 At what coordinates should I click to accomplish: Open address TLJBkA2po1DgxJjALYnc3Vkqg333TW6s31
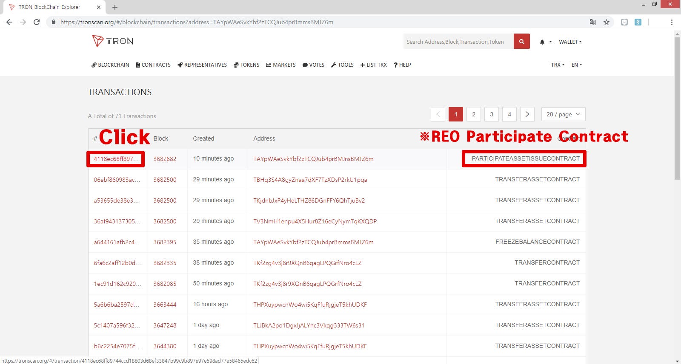[309, 325]
